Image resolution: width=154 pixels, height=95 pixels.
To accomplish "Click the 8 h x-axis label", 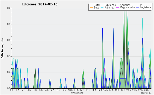I will [x=58, y=90].
